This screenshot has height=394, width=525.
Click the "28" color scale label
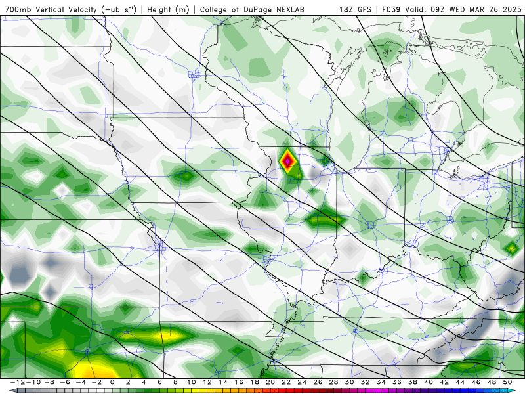click(333, 382)
